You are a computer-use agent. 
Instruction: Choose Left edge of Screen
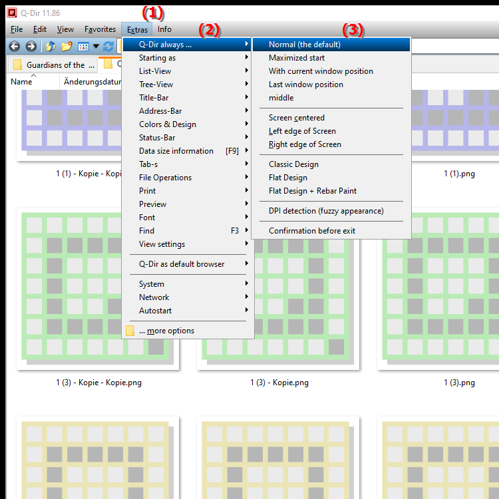tap(331, 131)
